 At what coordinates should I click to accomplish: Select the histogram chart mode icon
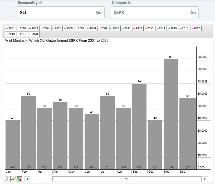click(x=19, y=179)
